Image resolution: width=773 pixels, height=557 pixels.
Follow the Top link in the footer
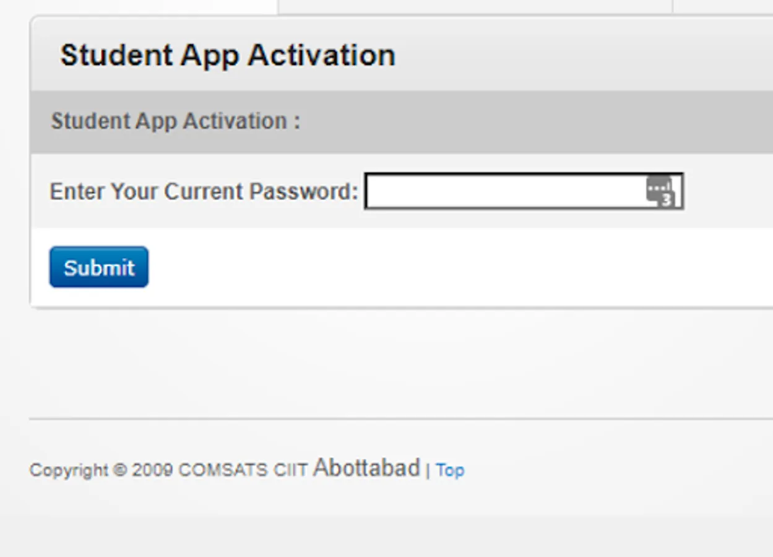[450, 470]
